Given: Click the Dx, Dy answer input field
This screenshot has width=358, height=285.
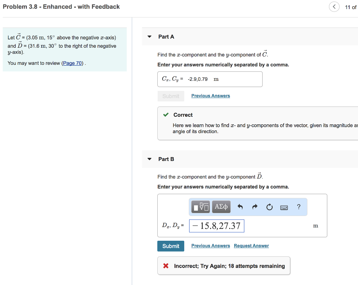Looking at the screenshot, I should point(217,226).
